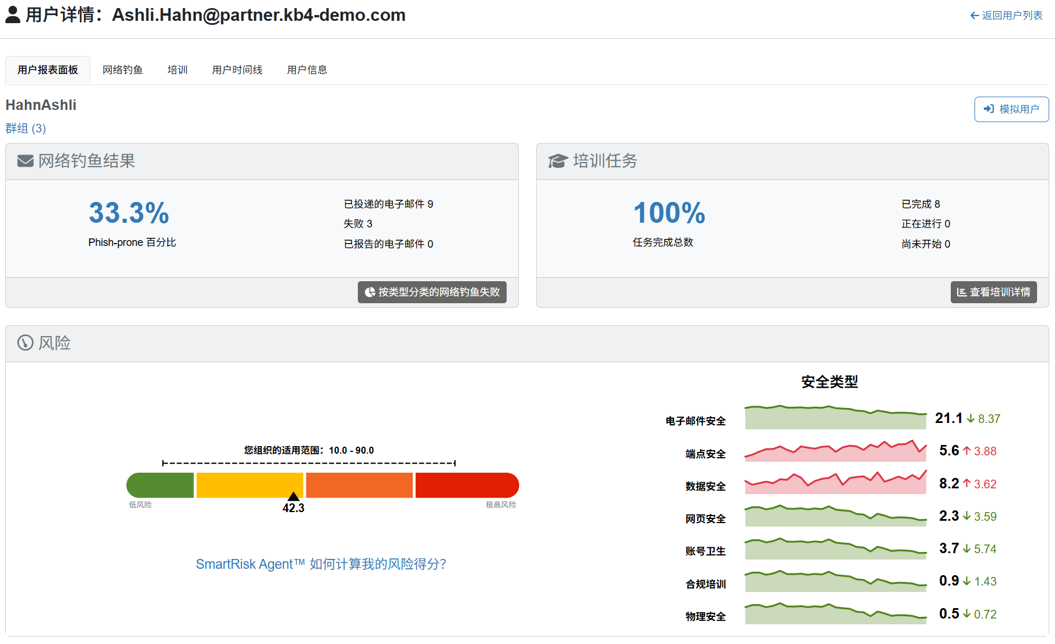This screenshot has width=1055, height=644.
Task: Open 按类型分类的网络钓鱼失败 chart button
Action: click(432, 292)
